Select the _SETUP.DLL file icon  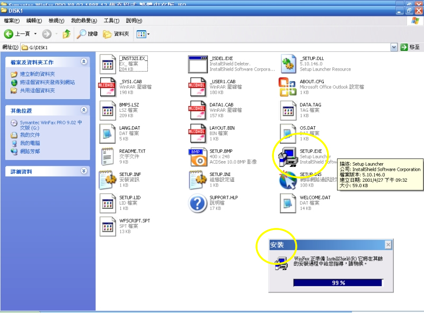click(x=288, y=64)
